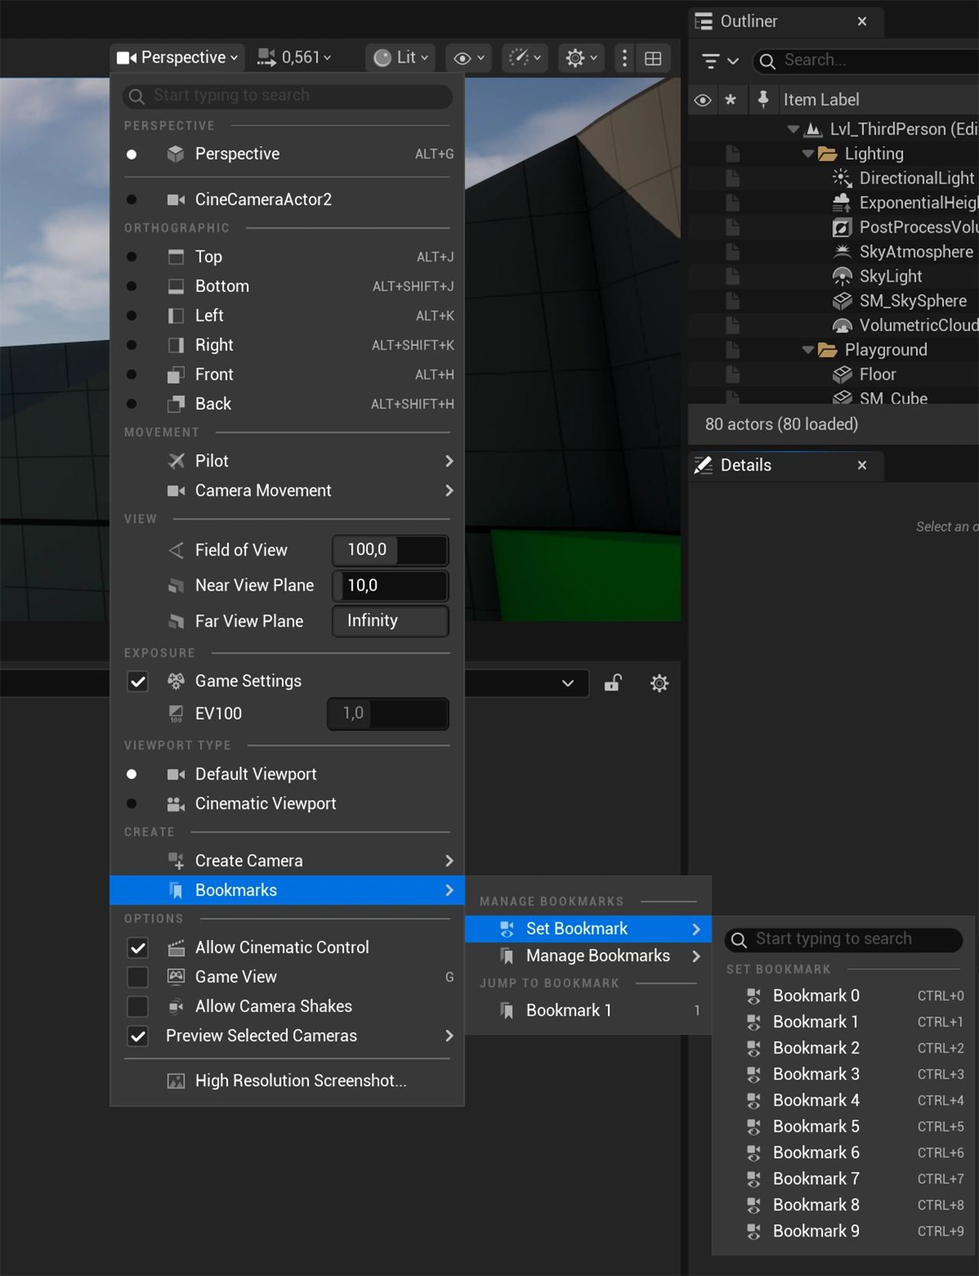Open the Bookmarks submenu

pyautogui.click(x=288, y=890)
